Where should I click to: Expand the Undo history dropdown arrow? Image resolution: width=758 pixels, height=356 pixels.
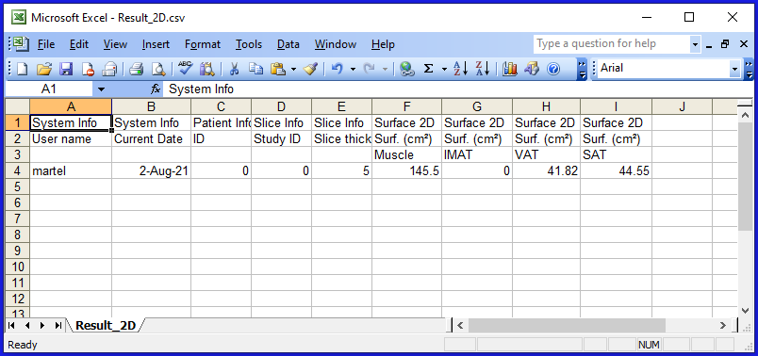click(353, 70)
